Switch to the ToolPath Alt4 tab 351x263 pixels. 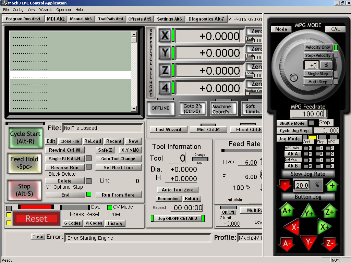click(x=111, y=19)
